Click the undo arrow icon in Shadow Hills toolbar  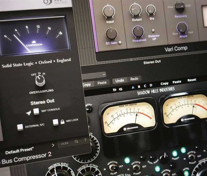(x=115, y=89)
